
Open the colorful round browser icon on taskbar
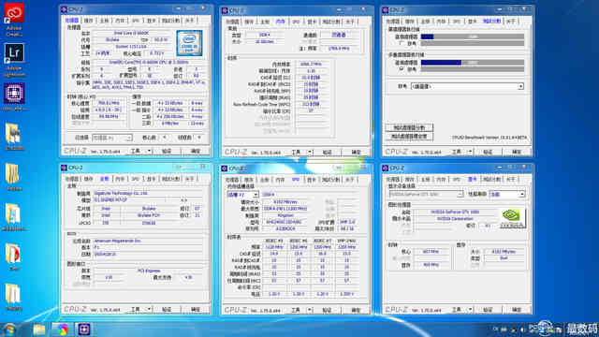pos(62,330)
